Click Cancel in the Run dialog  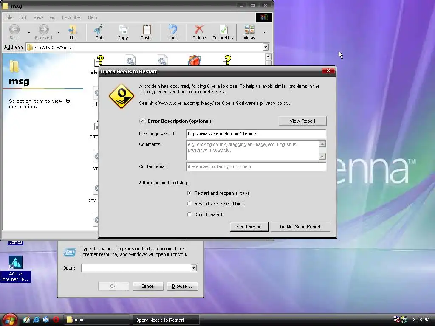[x=147, y=286]
